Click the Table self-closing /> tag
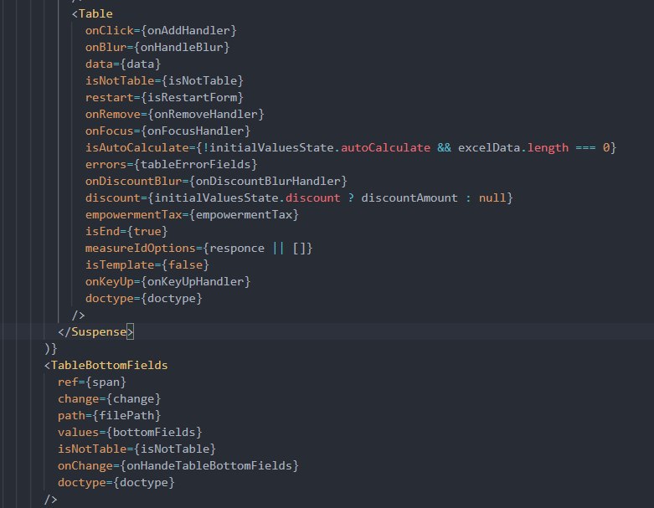The height and width of the screenshot is (508, 654). coord(79,316)
